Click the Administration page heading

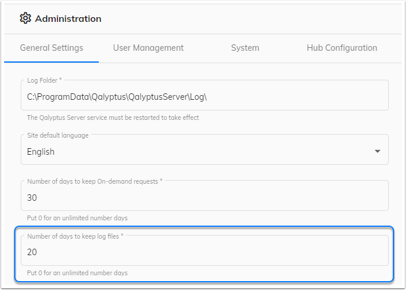tap(68, 19)
